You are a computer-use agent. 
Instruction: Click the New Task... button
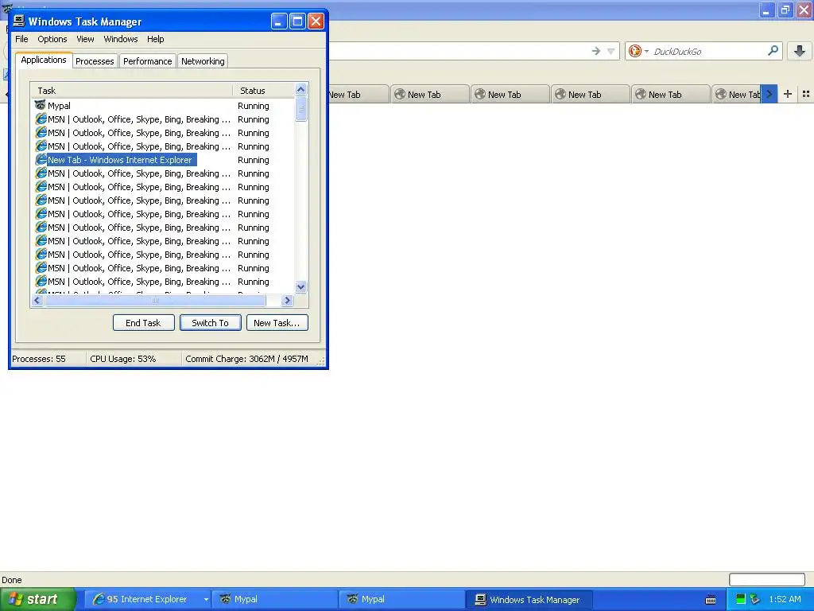click(x=277, y=323)
